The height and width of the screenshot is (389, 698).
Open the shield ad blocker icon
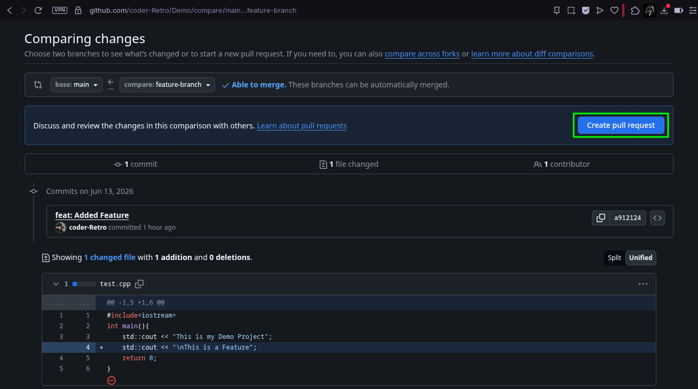click(x=585, y=10)
